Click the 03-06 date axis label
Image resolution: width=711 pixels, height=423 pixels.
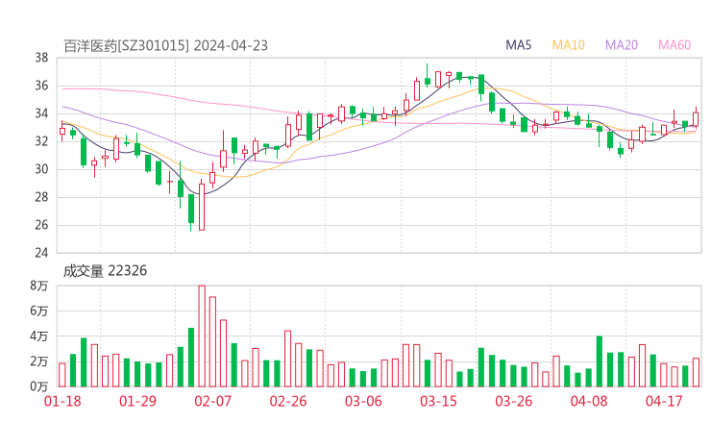(363, 401)
